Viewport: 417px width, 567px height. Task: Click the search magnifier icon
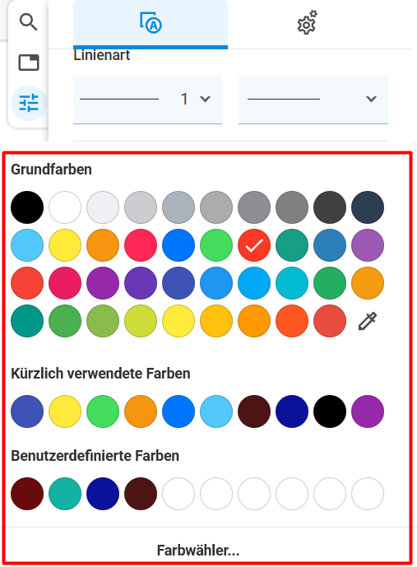tap(28, 22)
